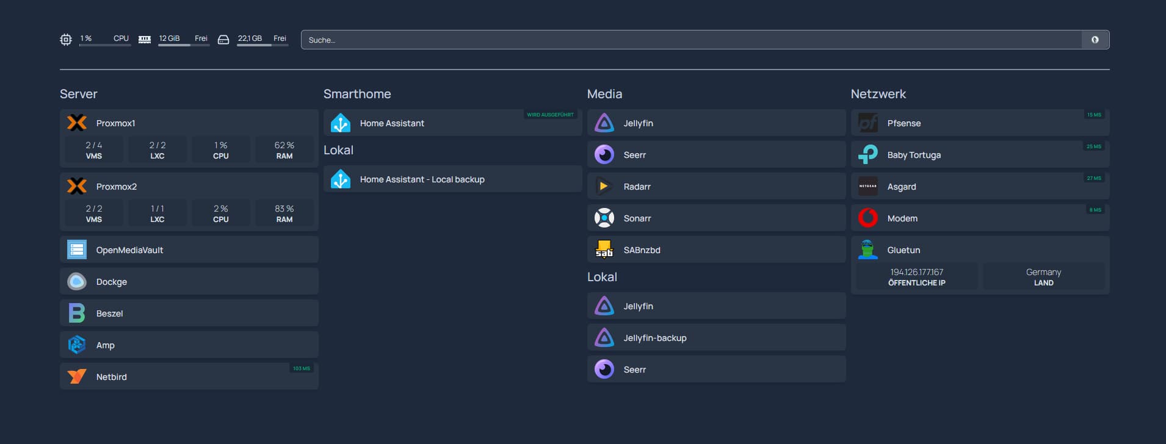1166x444 pixels.
Task: Open the Asgard service link
Action: point(980,186)
